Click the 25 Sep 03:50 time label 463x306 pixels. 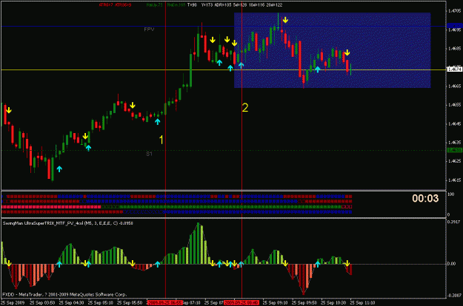click(x=42, y=302)
